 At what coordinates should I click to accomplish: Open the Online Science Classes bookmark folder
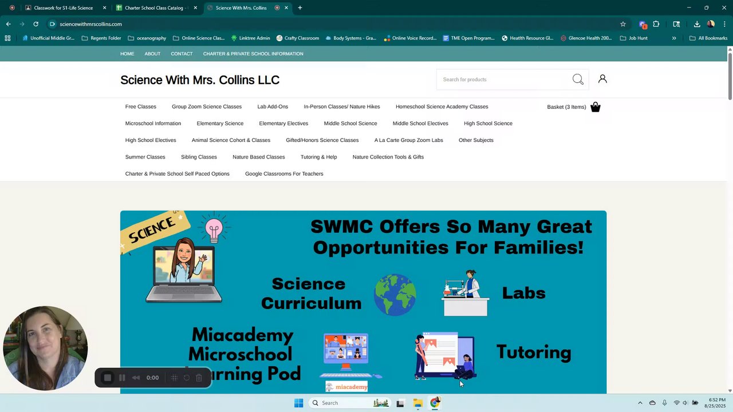pos(199,38)
